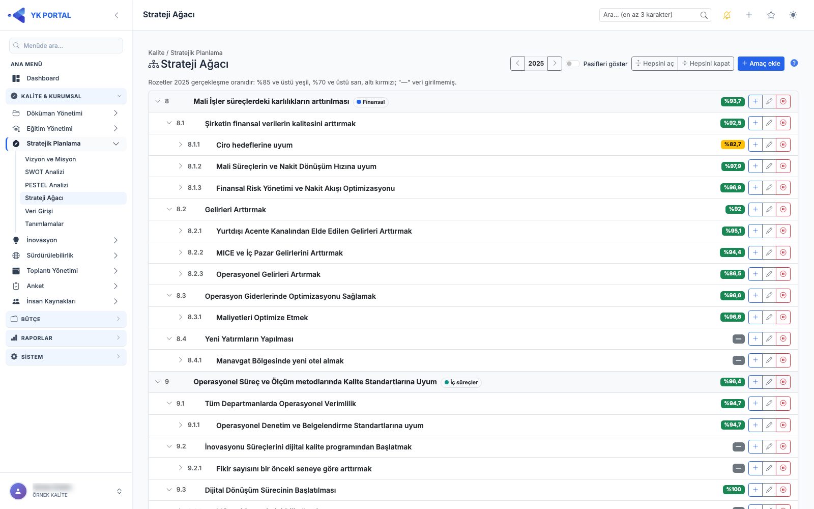This screenshot has width=814, height=509.
Task: Click the Kalite / Stratejik Planlama breadcrumb
Action: [185, 53]
